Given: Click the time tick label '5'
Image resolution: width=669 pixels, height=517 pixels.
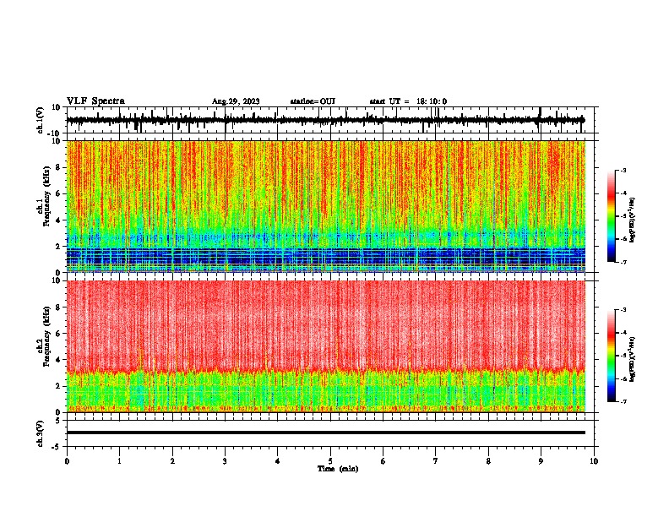Looking at the screenshot, I should point(330,461).
